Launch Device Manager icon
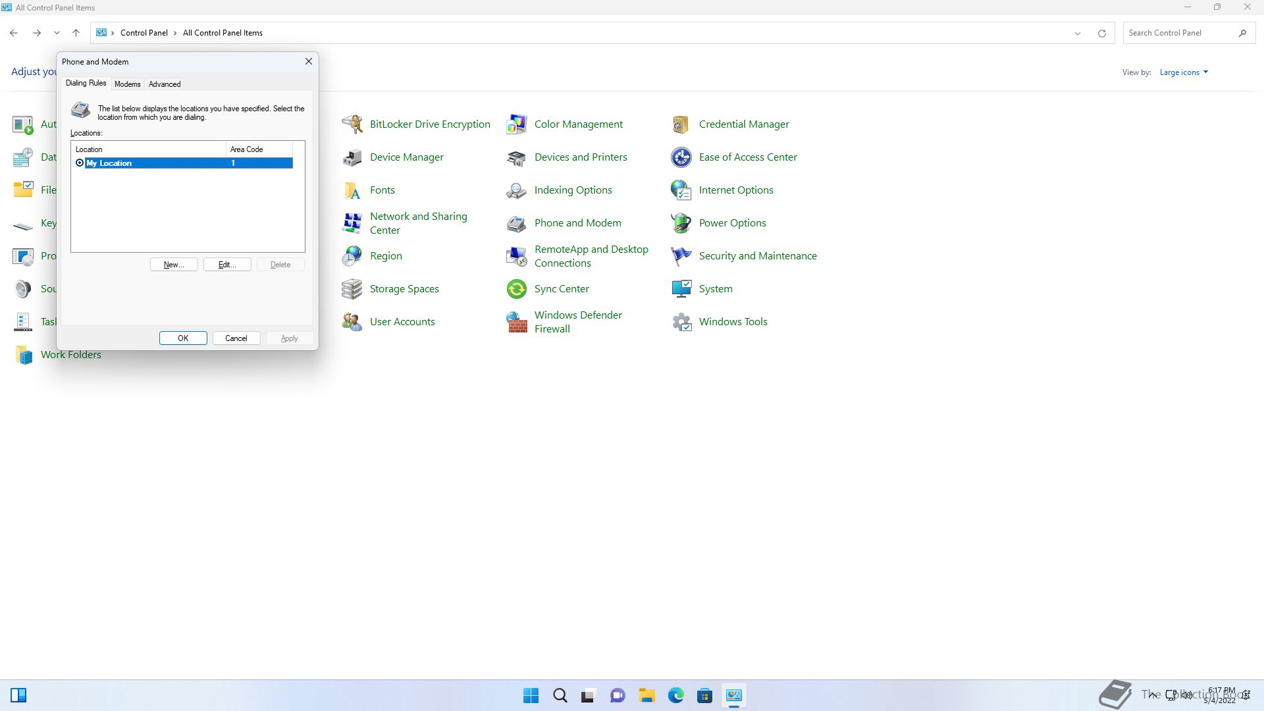Viewport: 1264px width, 711px height. point(352,157)
